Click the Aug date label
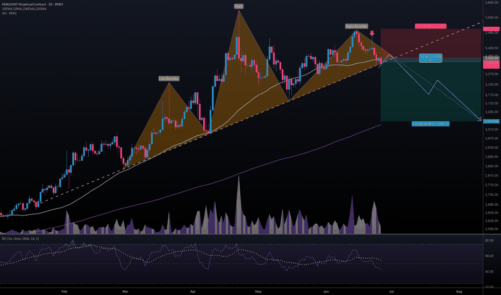This screenshot has width=501, height=295. click(459, 291)
